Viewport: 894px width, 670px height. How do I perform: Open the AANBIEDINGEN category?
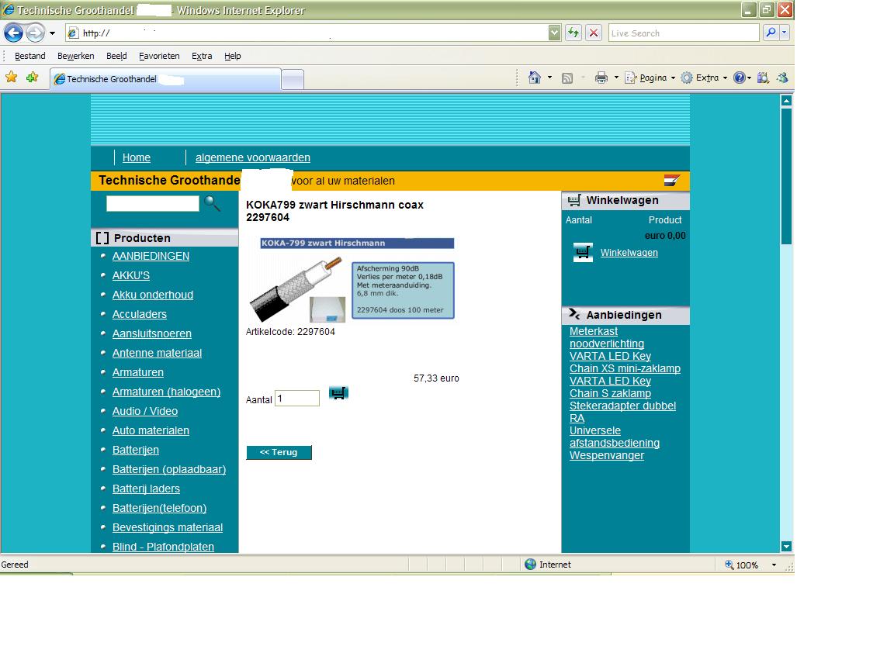[x=151, y=257]
